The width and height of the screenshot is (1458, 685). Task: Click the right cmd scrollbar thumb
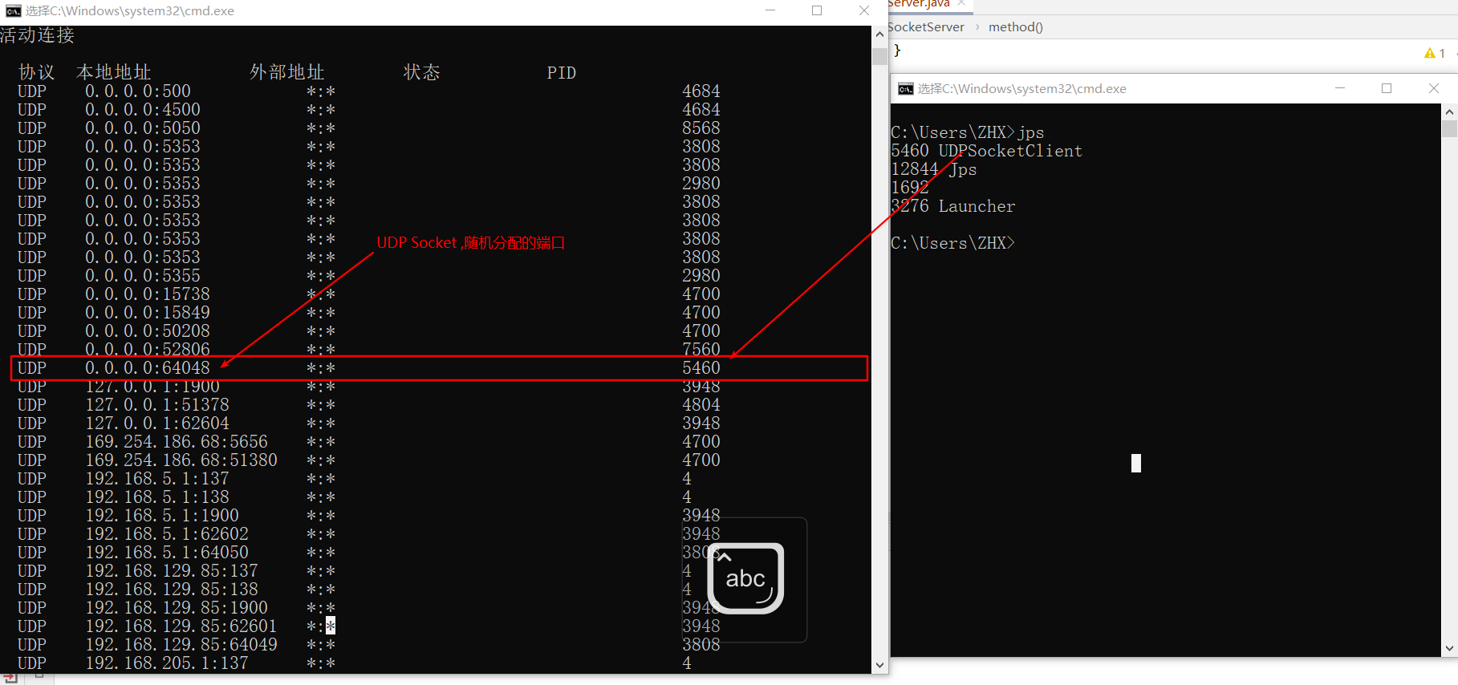click(1449, 129)
